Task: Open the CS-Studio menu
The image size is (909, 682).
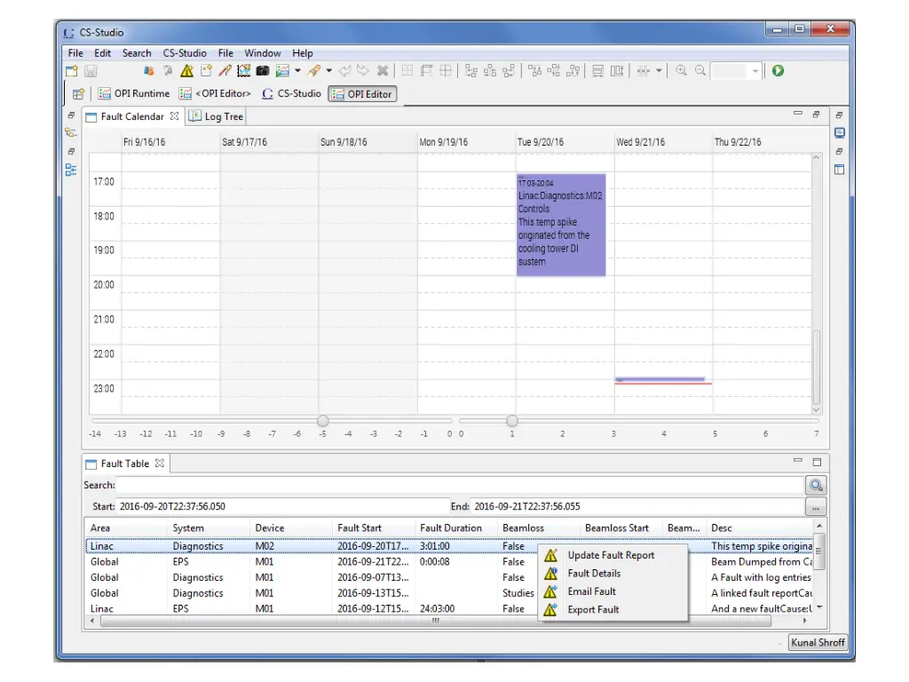Action: point(185,52)
